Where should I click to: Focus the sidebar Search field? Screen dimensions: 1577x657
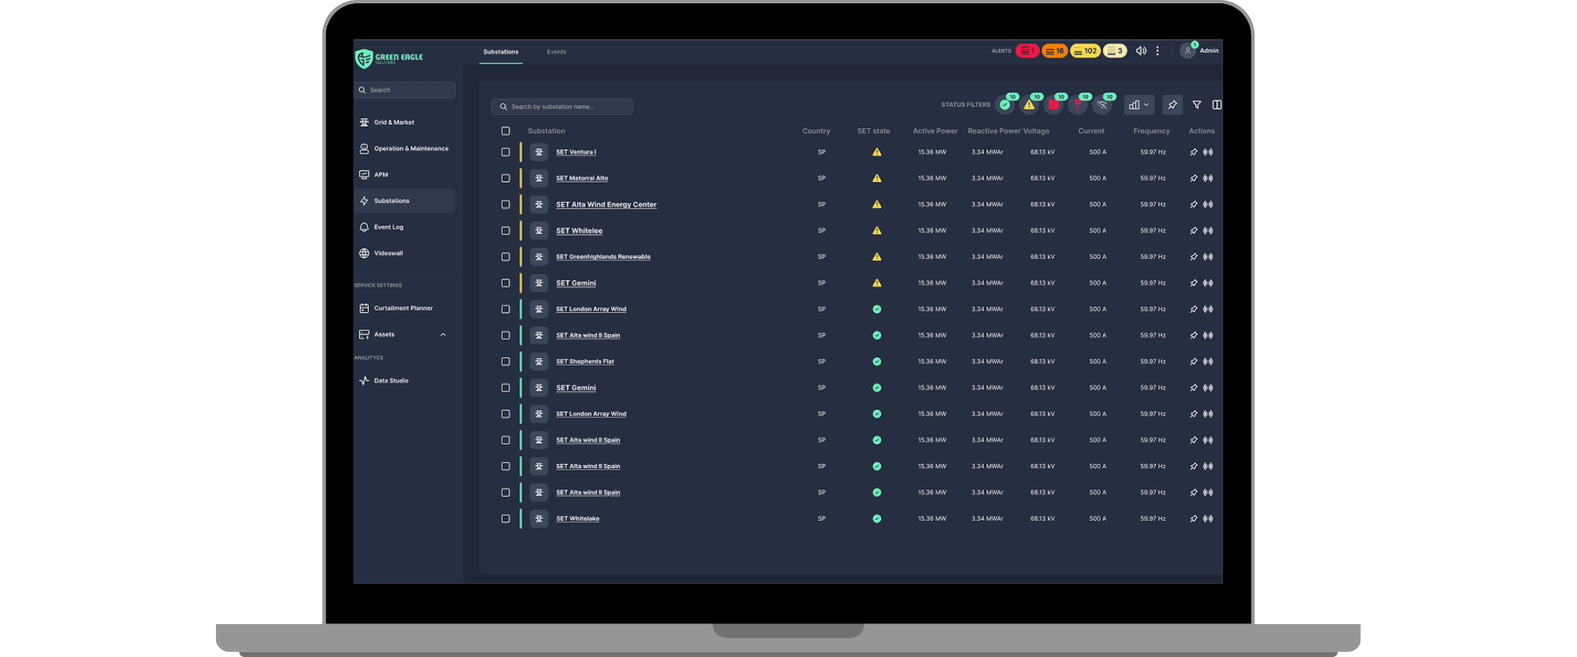pos(405,90)
